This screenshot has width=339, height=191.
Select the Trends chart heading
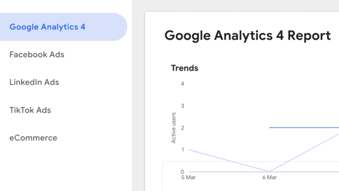(x=185, y=68)
